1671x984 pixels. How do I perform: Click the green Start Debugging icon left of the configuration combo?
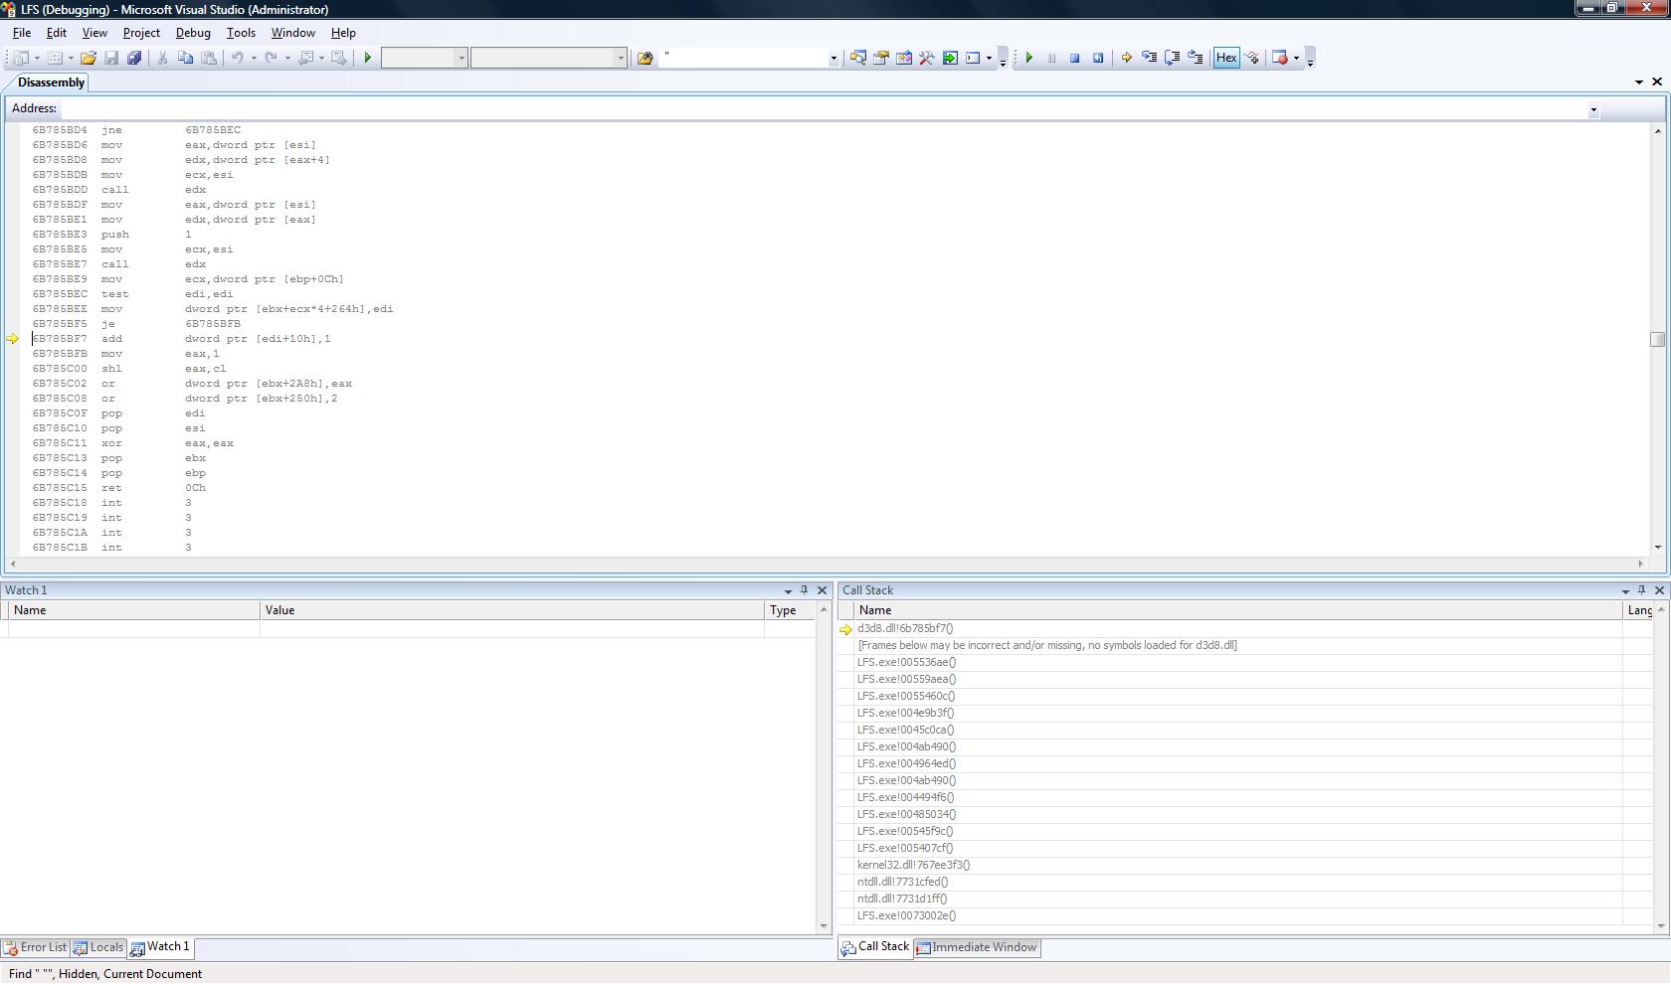click(x=368, y=58)
